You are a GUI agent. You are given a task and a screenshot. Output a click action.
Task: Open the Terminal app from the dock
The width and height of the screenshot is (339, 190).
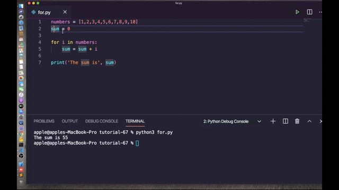(x=21, y=145)
